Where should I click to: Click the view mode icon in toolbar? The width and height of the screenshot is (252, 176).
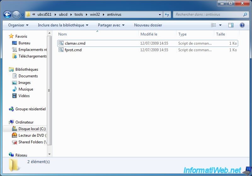[x=214, y=25]
